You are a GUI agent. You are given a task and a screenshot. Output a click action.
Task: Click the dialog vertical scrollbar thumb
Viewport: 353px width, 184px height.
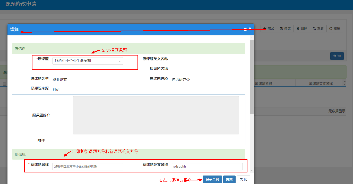tap(252, 77)
